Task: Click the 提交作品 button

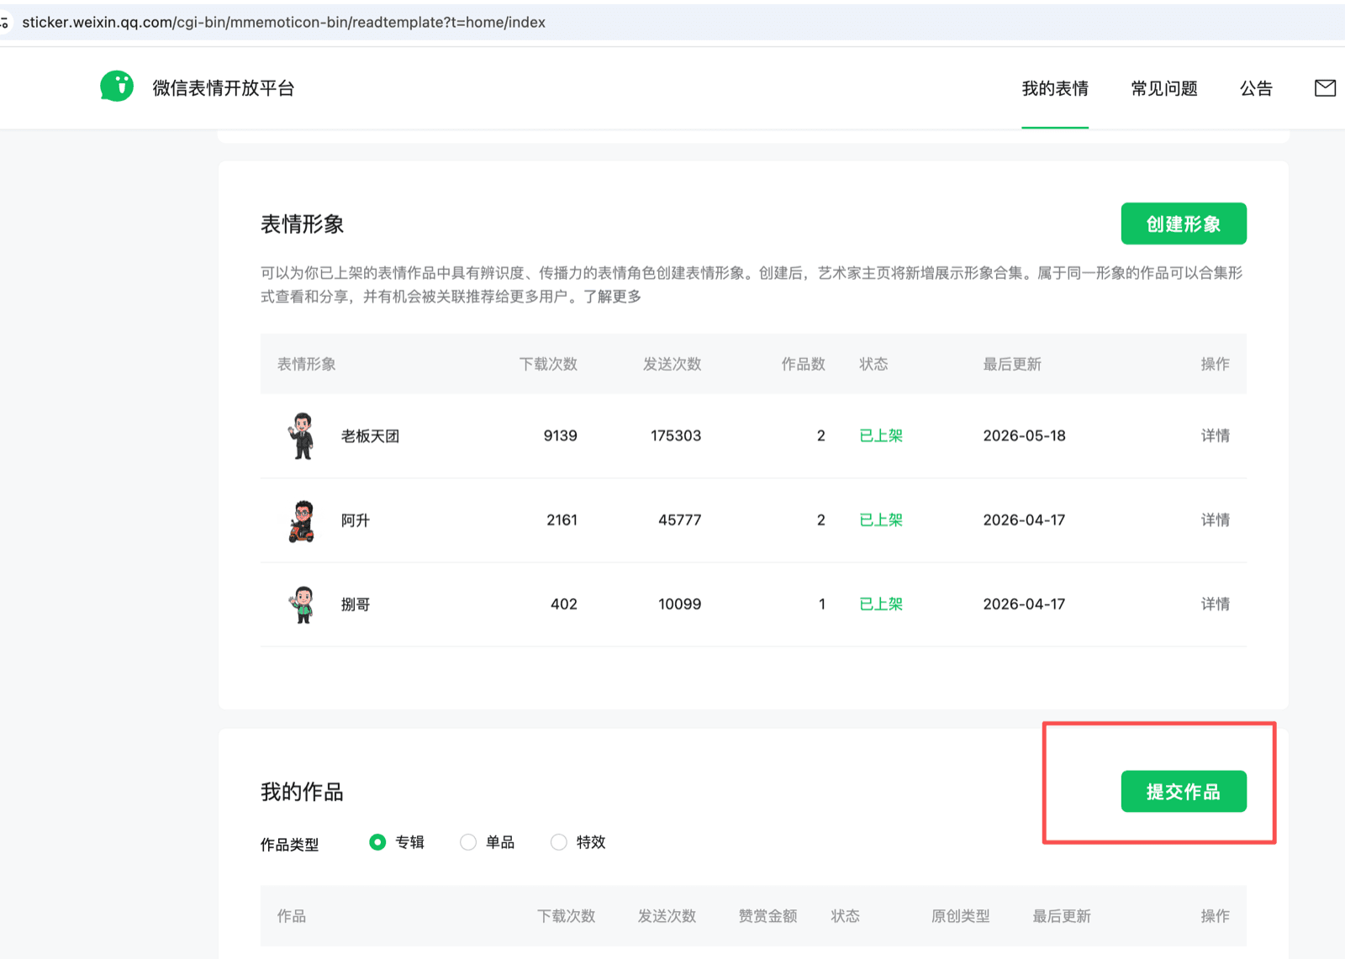Action: pyautogui.click(x=1184, y=792)
